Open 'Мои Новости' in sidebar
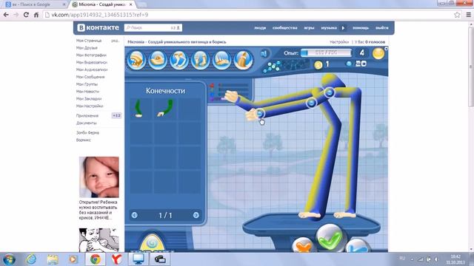Viewport: 474px width, 266px height. [x=87, y=92]
